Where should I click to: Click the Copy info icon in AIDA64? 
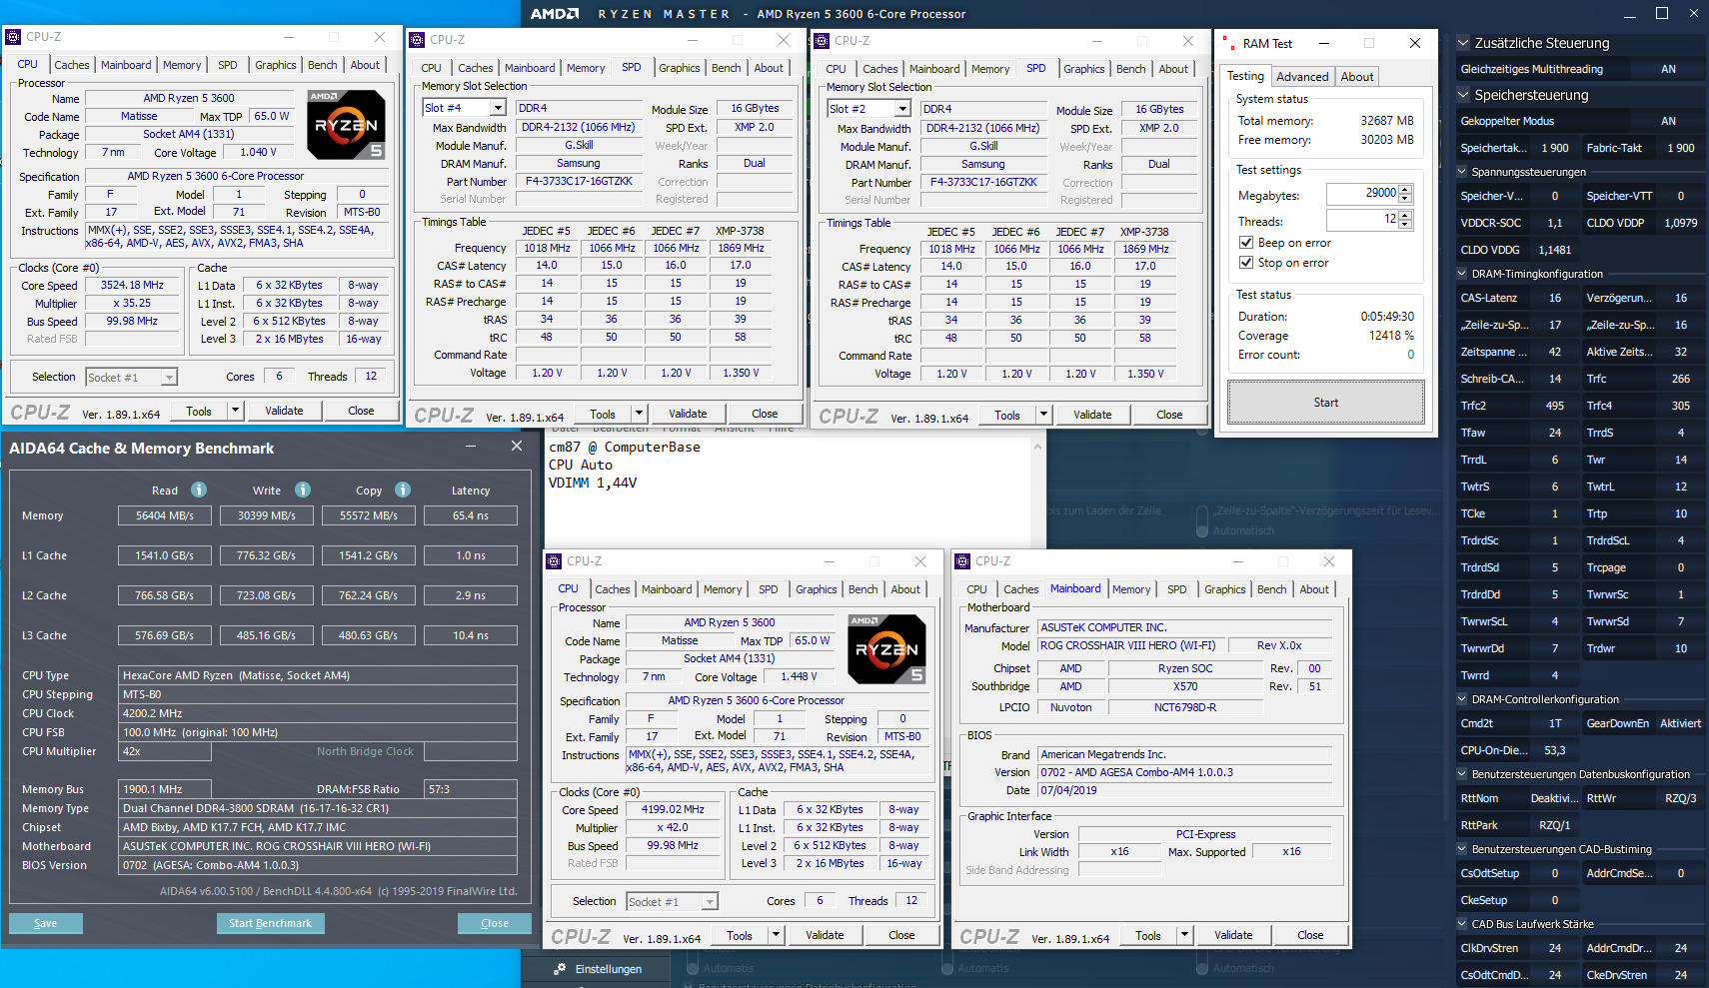[403, 490]
